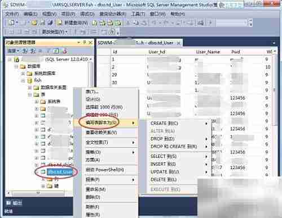This screenshot has height=218, width=282.
Task: Click the User_Id column header in grid
Action: pos(157,52)
